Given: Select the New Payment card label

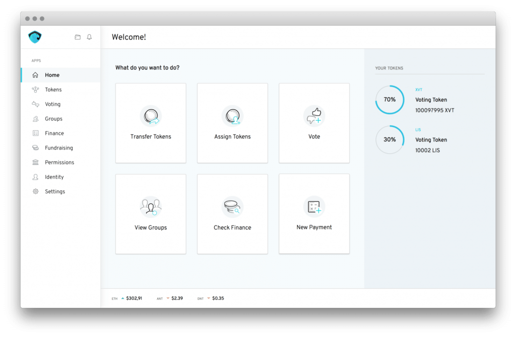Looking at the screenshot, I should click(x=314, y=227).
